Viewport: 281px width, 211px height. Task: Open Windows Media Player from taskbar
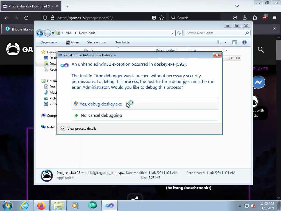(x=75, y=206)
